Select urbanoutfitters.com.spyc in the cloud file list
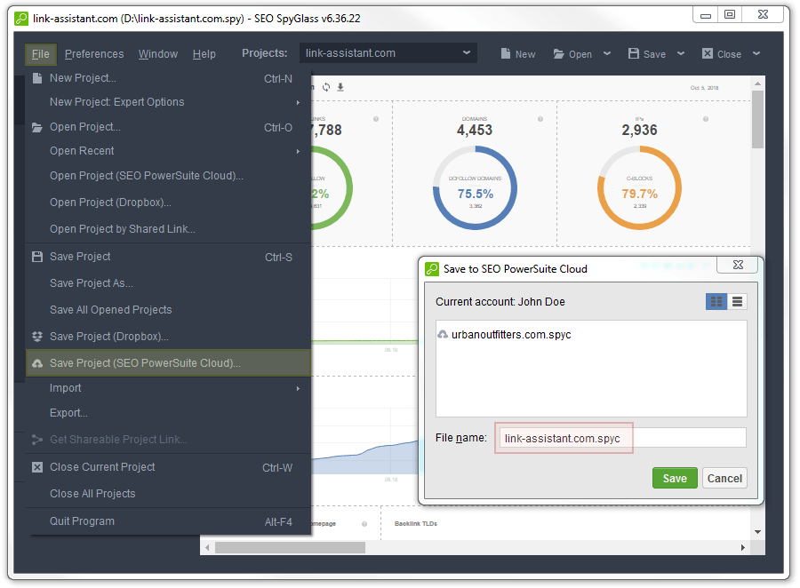 pyautogui.click(x=505, y=335)
